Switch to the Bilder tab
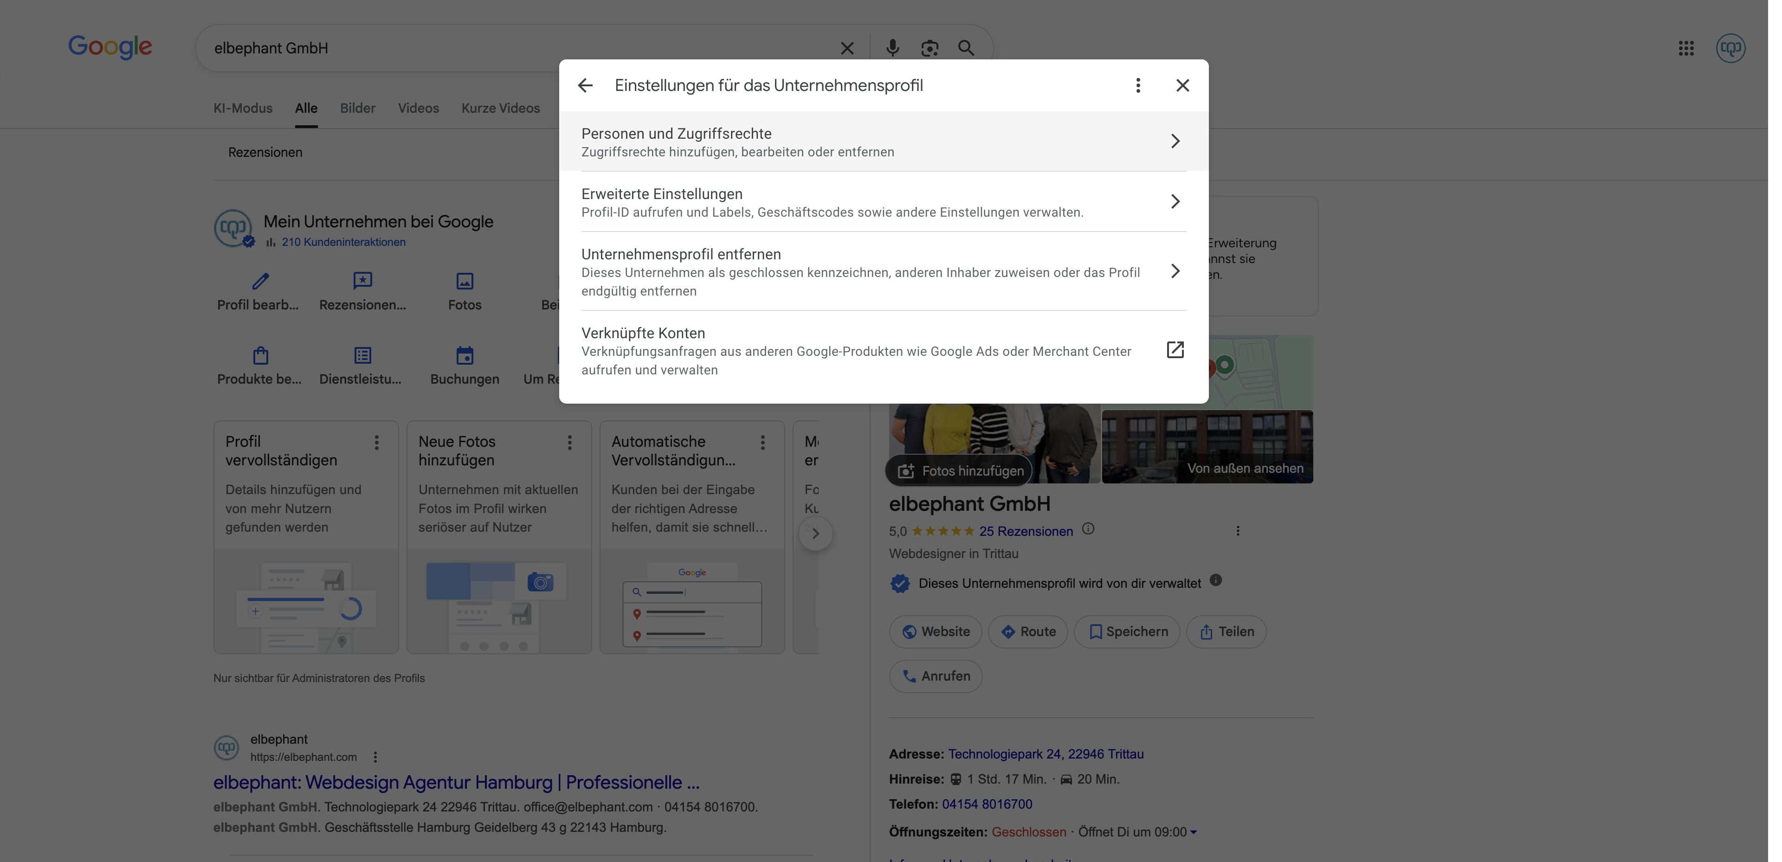 (x=358, y=108)
